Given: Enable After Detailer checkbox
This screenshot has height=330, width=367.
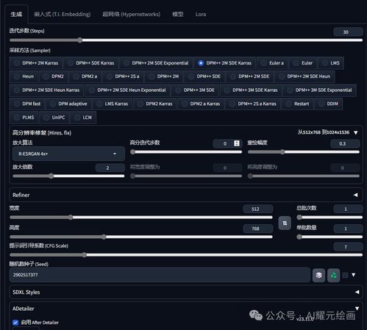Looking at the screenshot, I should (x=15, y=323).
